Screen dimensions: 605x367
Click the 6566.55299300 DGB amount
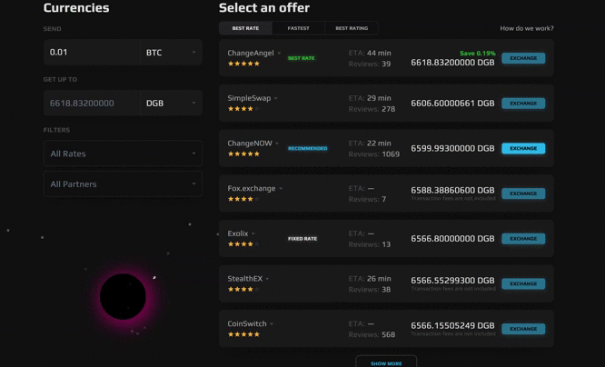point(452,281)
